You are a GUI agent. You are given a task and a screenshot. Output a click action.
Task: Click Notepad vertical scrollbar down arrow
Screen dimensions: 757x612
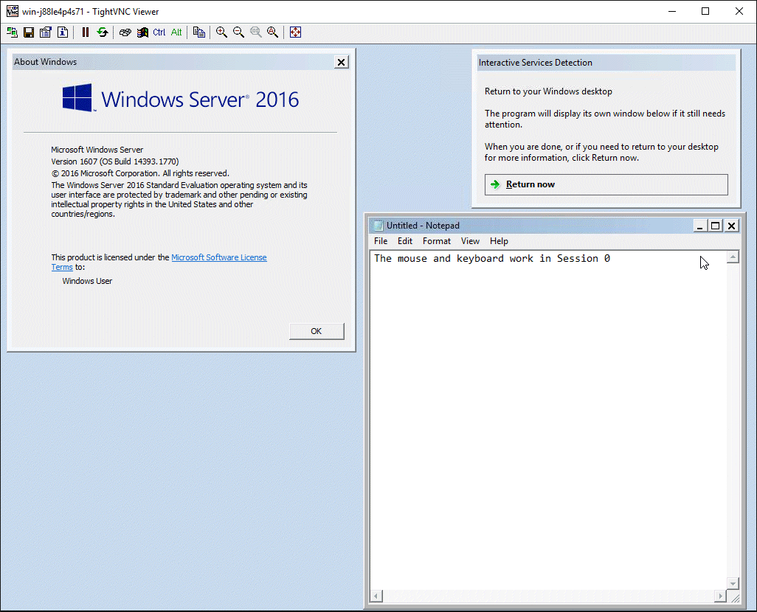pos(733,583)
